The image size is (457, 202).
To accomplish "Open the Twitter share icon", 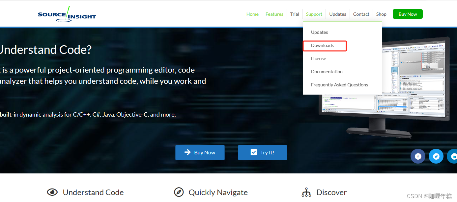I will pyautogui.click(x=436, y=156).
